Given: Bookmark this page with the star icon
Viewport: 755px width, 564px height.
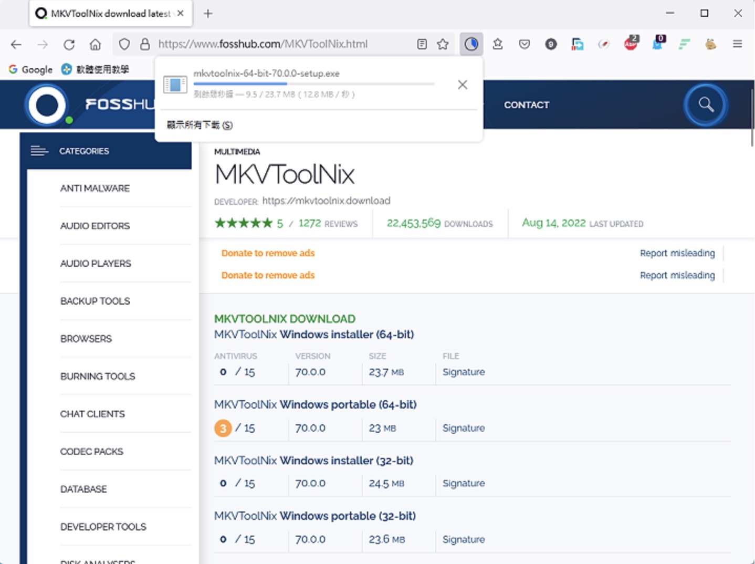Looking at the screenshot, I should coord(443,44).
